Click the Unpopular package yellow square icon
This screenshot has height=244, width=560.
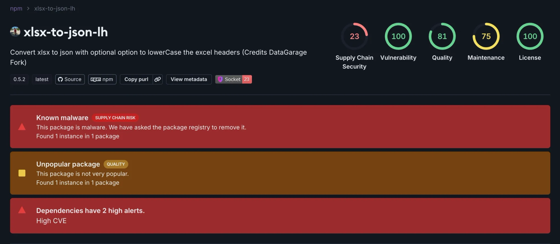pyautogui.click(x=22, y=173)
